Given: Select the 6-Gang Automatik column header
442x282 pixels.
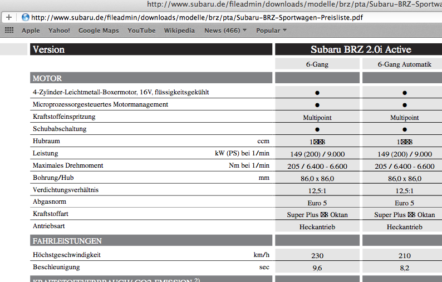Looking at the screenshot, I should (x=404, y=64).
